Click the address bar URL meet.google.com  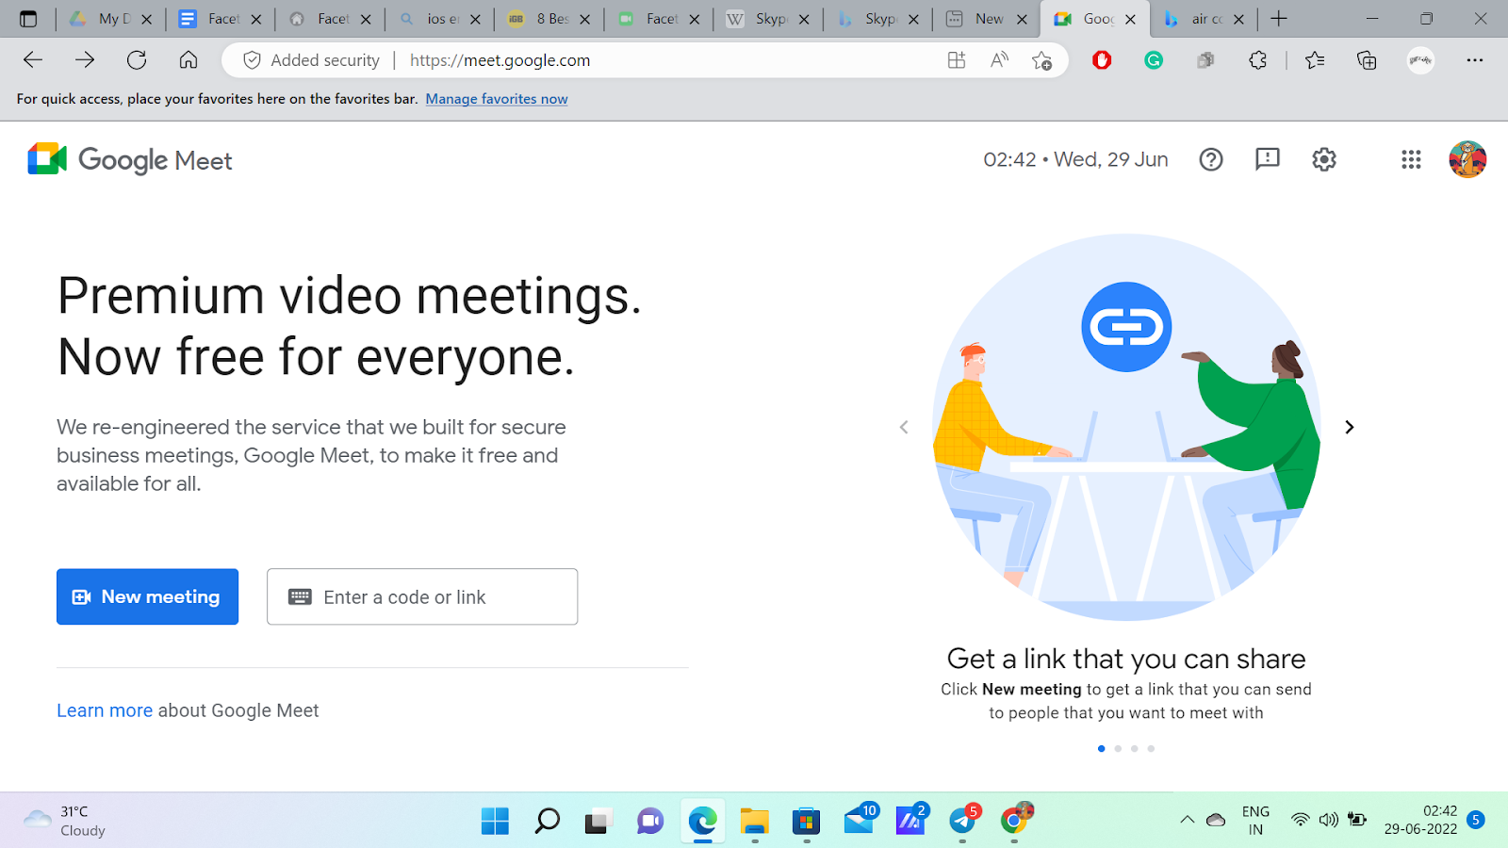(x=500, y=60)
